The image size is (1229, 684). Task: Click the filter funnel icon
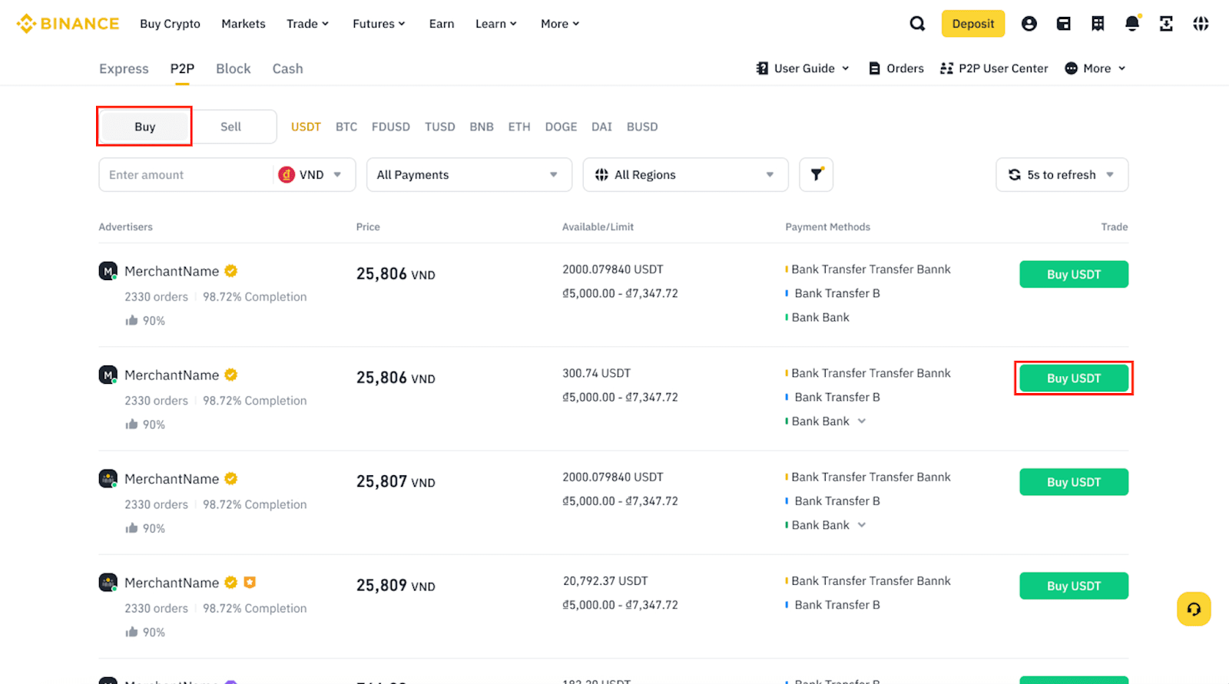coord(816,175)
